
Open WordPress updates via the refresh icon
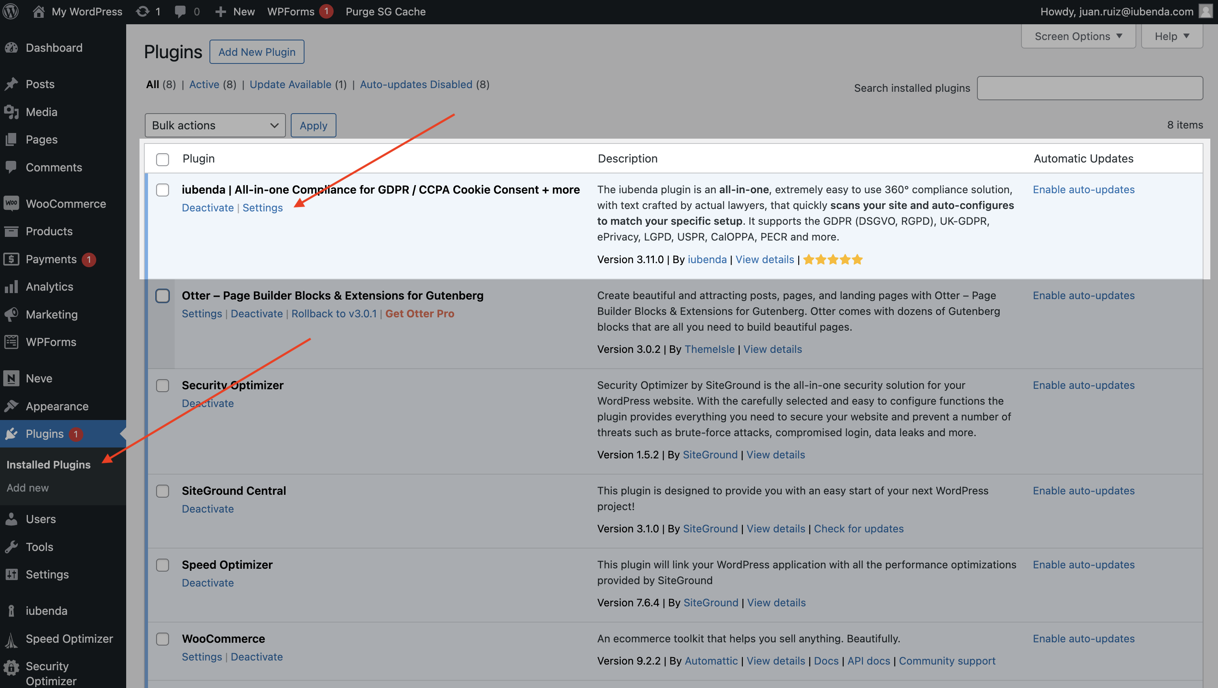pos(142,11)
